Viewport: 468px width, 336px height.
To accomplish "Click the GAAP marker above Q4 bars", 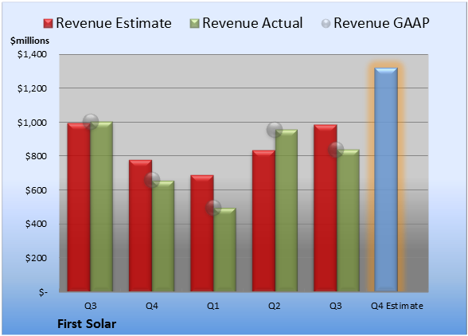I will click(152, 180).
